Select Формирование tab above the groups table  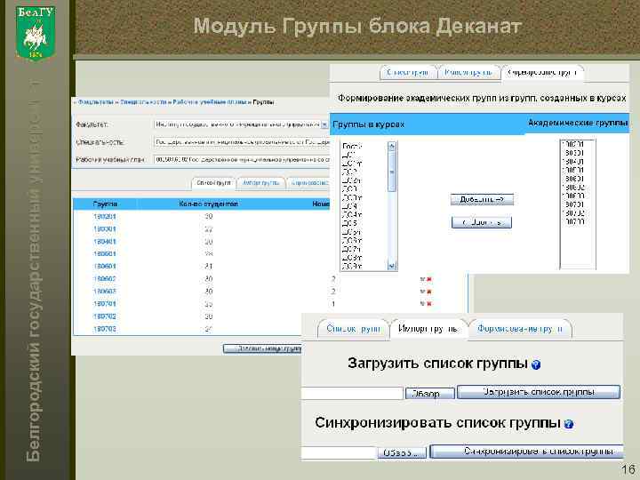309,183
